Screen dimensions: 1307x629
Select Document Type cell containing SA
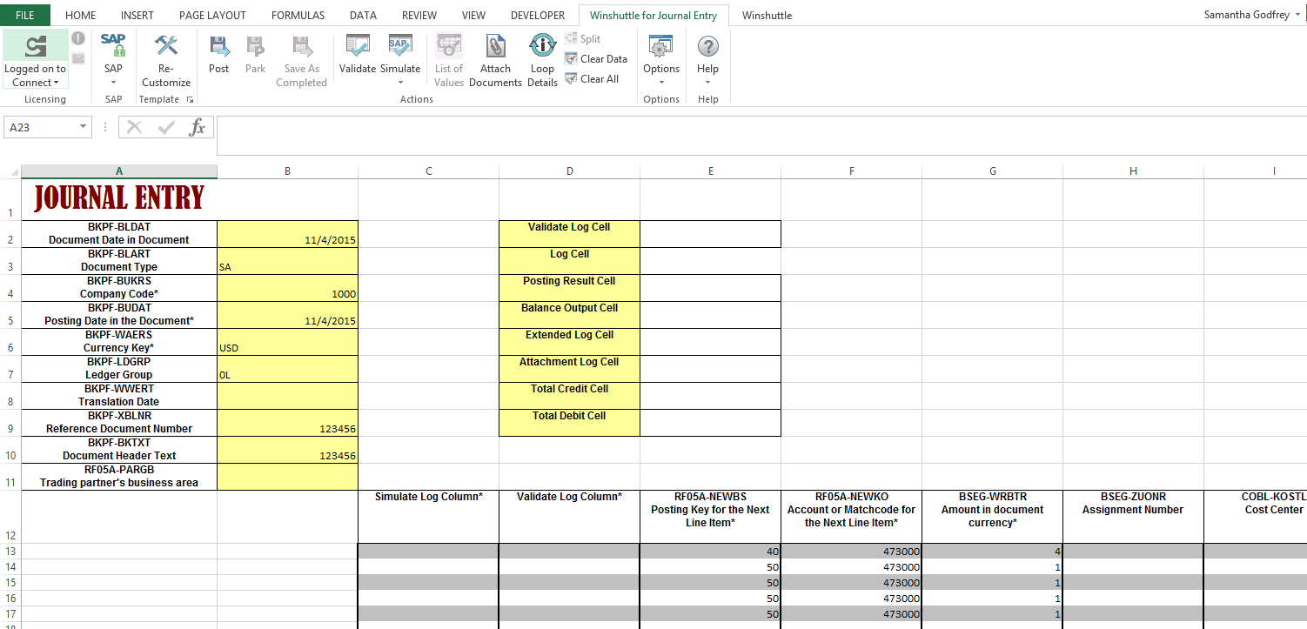pos(287,261)
